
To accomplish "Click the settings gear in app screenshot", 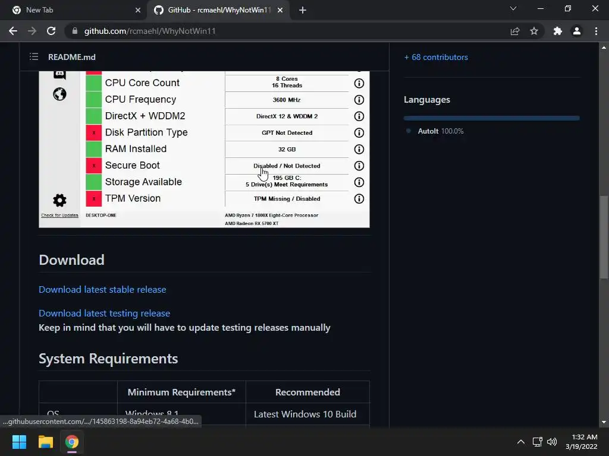I will pyautogui.click(x=59, y=201).
